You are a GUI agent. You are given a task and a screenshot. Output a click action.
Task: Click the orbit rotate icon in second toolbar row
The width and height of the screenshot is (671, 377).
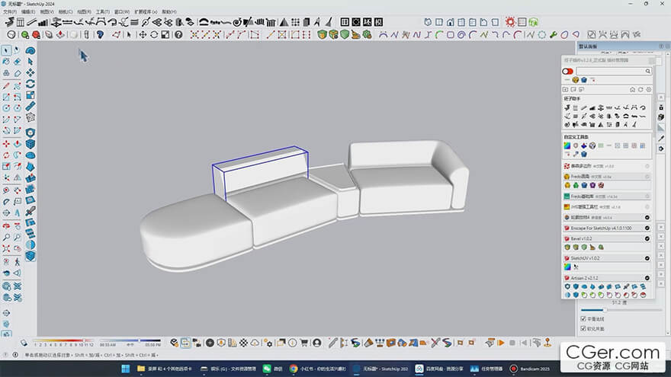pos(154,34)
